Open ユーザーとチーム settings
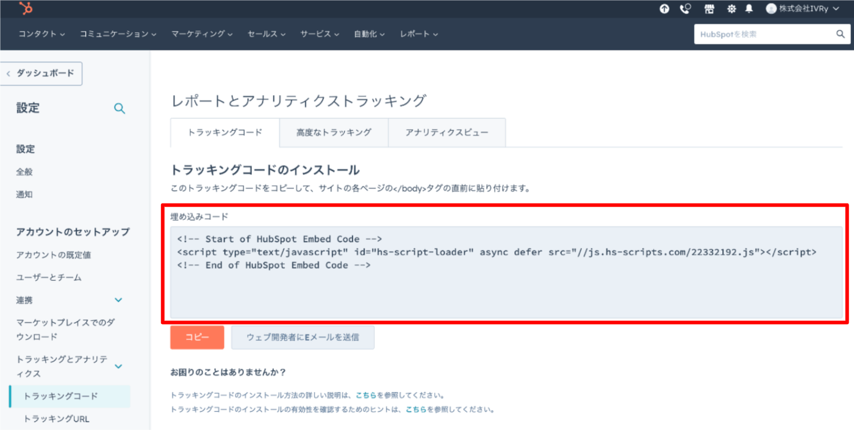 (49, 277)
